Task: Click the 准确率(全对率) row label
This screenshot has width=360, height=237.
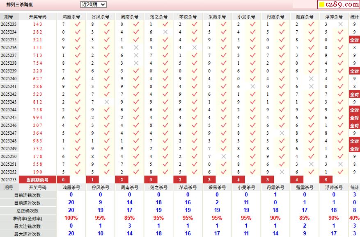Action: (28, 219)
